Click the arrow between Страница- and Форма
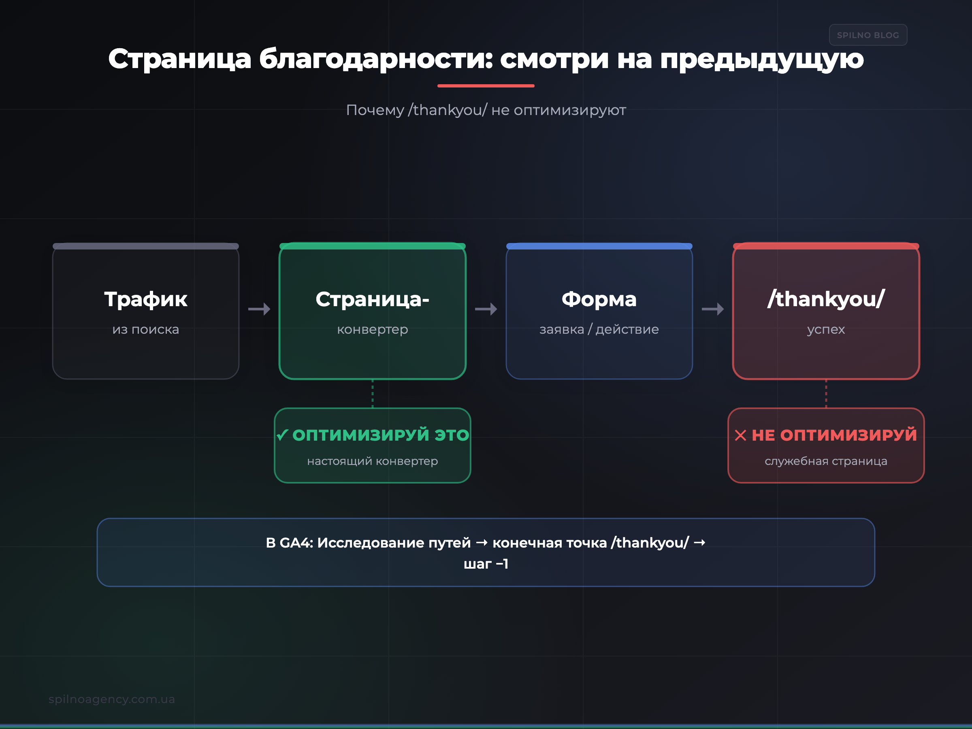Image resolution: width=972 pixels, height=729 pixels. point(486,309)
